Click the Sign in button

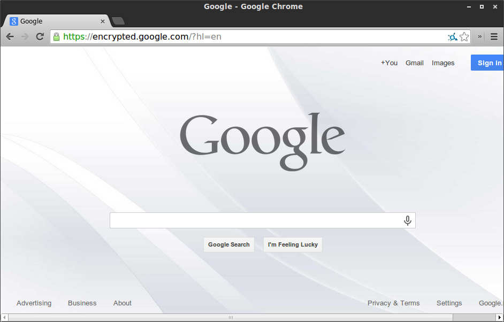click(x=487, y=63)
